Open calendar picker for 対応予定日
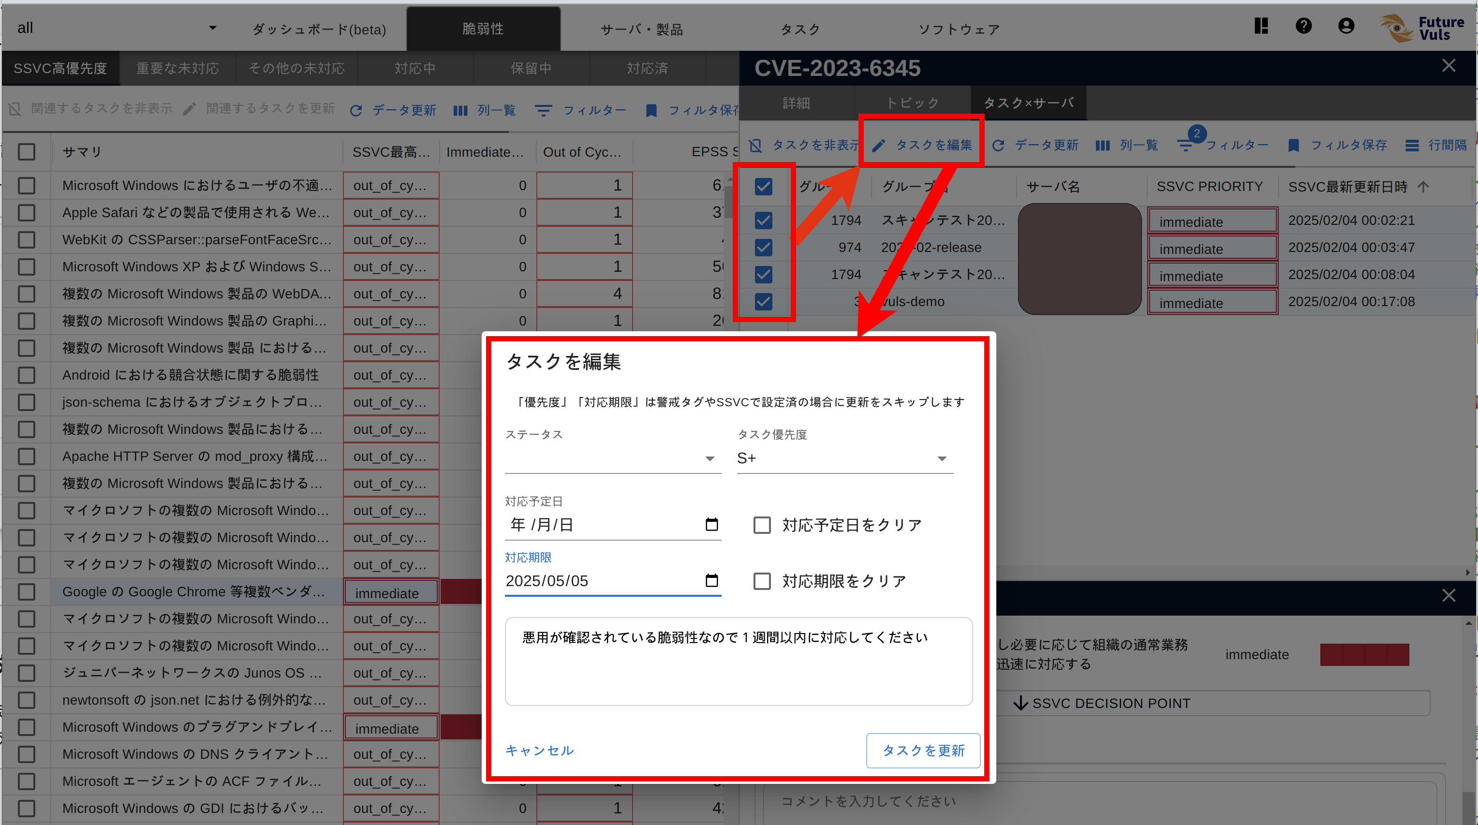 711,524
